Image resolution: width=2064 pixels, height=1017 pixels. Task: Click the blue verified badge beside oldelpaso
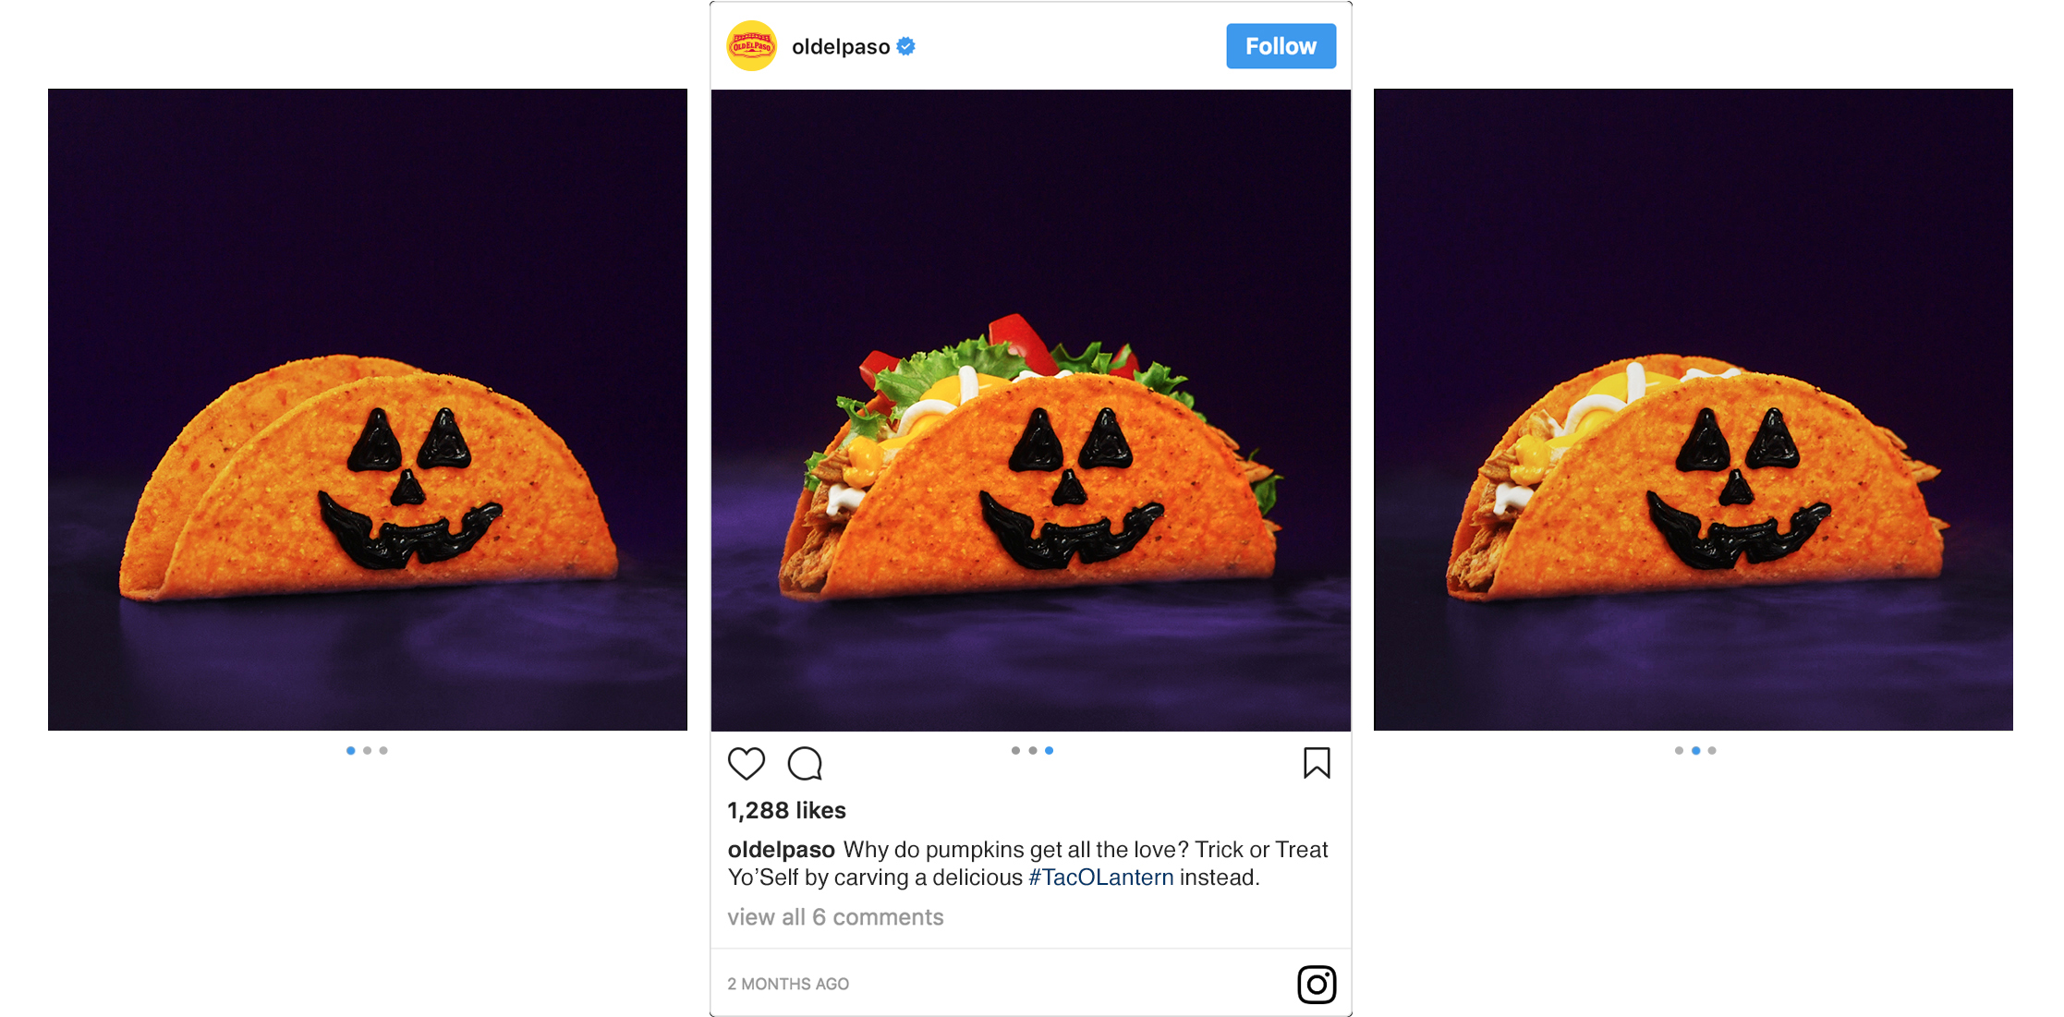click(906, 46)
